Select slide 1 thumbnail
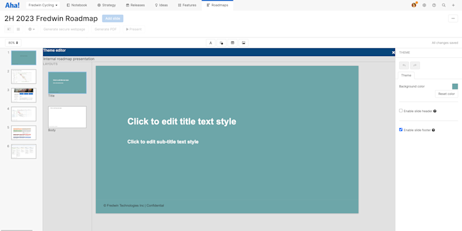 23,58
